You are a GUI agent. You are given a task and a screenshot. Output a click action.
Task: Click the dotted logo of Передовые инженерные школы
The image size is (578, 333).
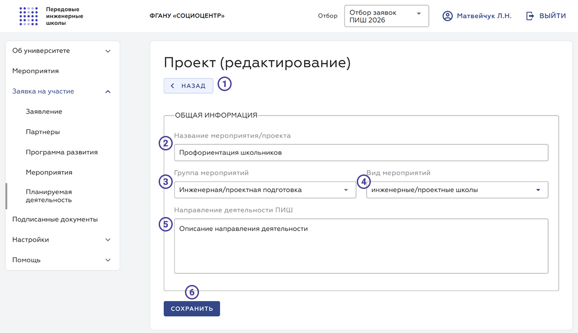[29, 16]
